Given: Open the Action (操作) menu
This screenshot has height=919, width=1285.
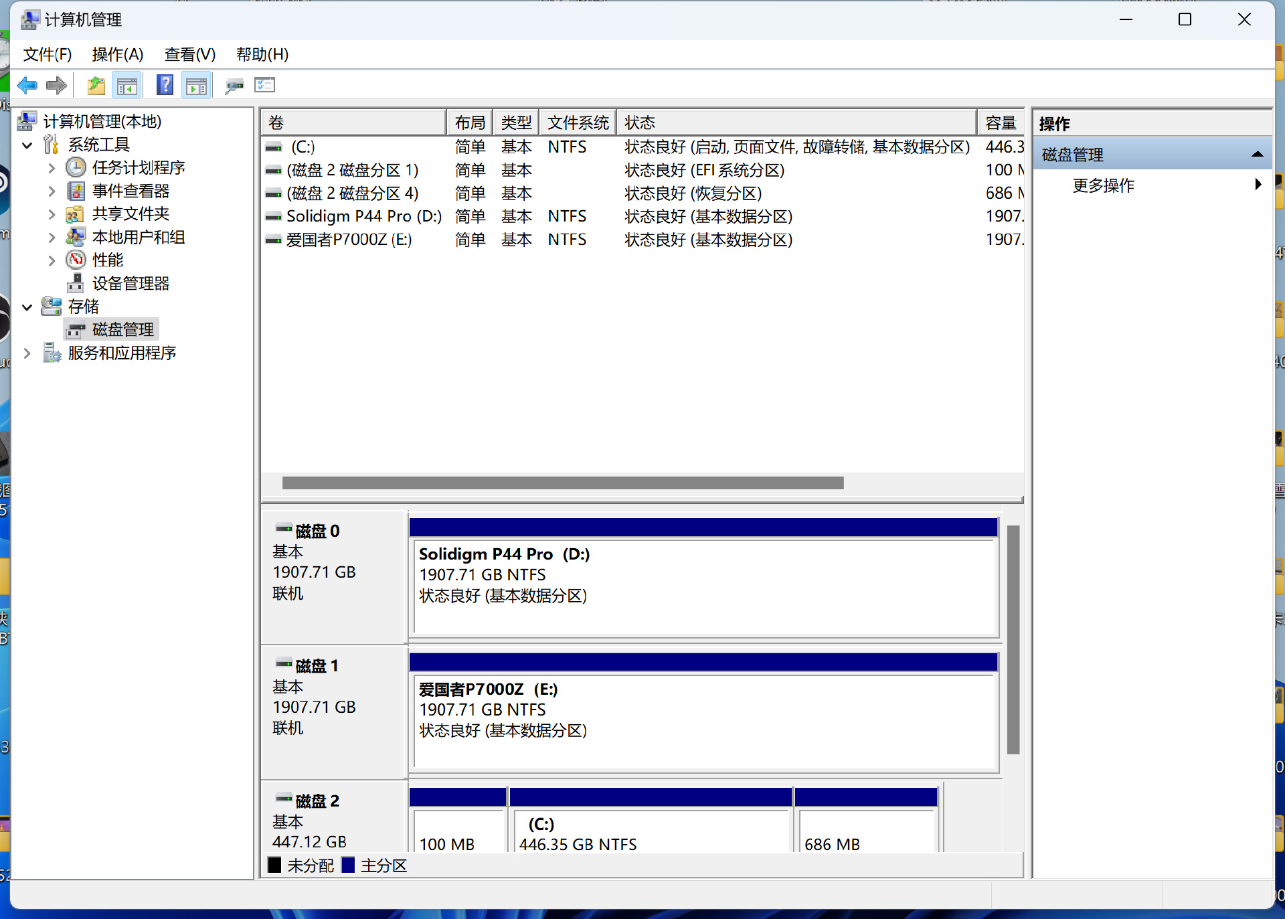Looking at the screenshot, I should (x=118, y=54).
